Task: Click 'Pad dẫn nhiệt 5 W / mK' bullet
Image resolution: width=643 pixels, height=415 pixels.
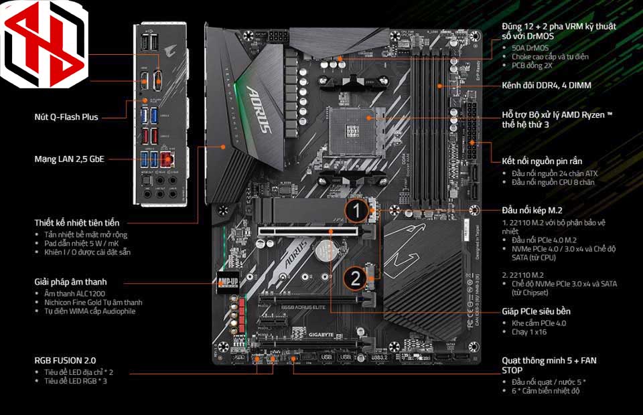Action: pyautogui.click(x=82, y=244)
